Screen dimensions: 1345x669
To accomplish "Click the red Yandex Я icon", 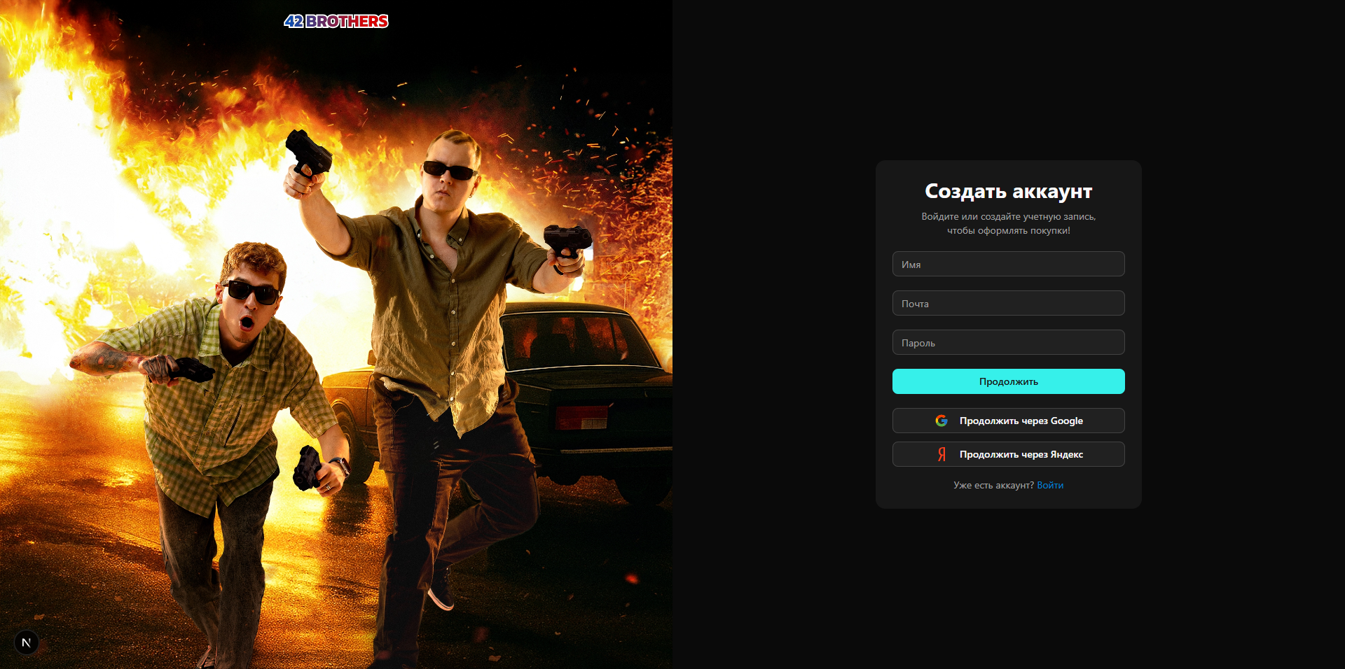I will point(941,454).
